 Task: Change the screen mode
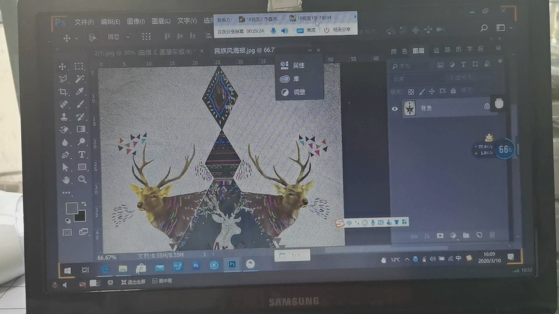tap(84, 232)
